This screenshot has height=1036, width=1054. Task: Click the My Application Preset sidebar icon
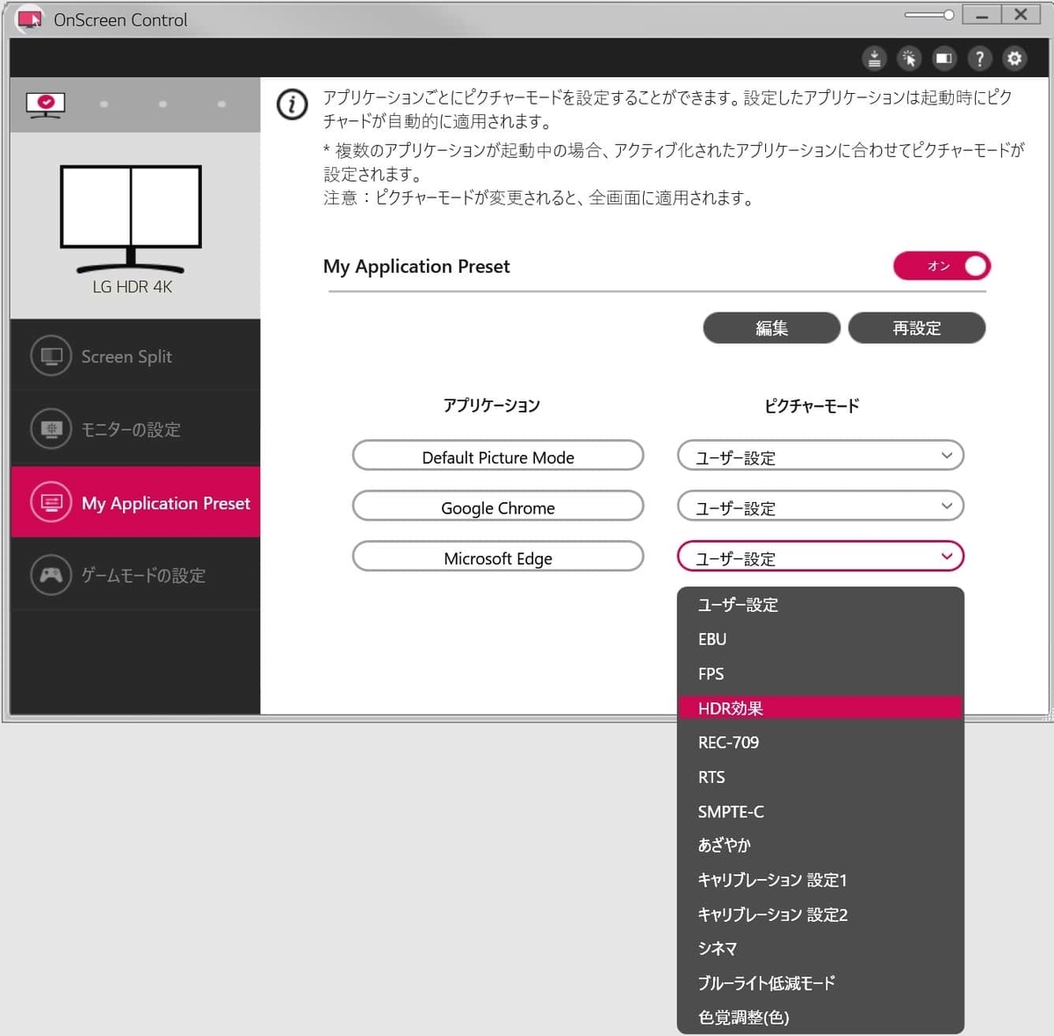(x=51, y=503)
